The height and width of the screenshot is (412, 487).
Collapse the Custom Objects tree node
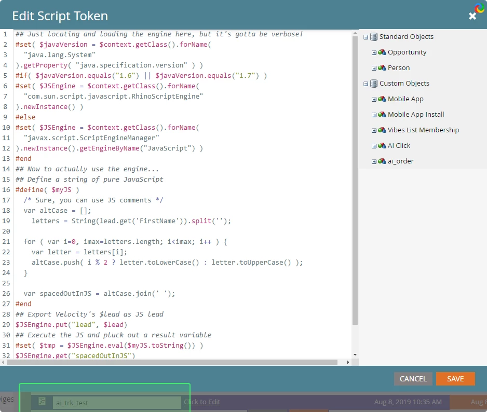[x=366, y=84]
